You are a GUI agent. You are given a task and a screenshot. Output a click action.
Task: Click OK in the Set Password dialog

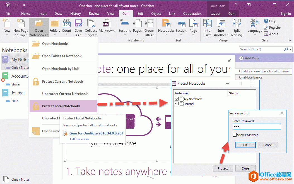245,145
